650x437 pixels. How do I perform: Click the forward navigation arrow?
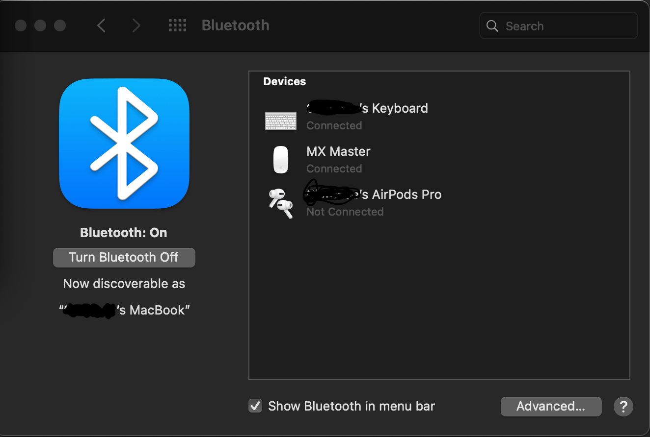tap(136, 25)
